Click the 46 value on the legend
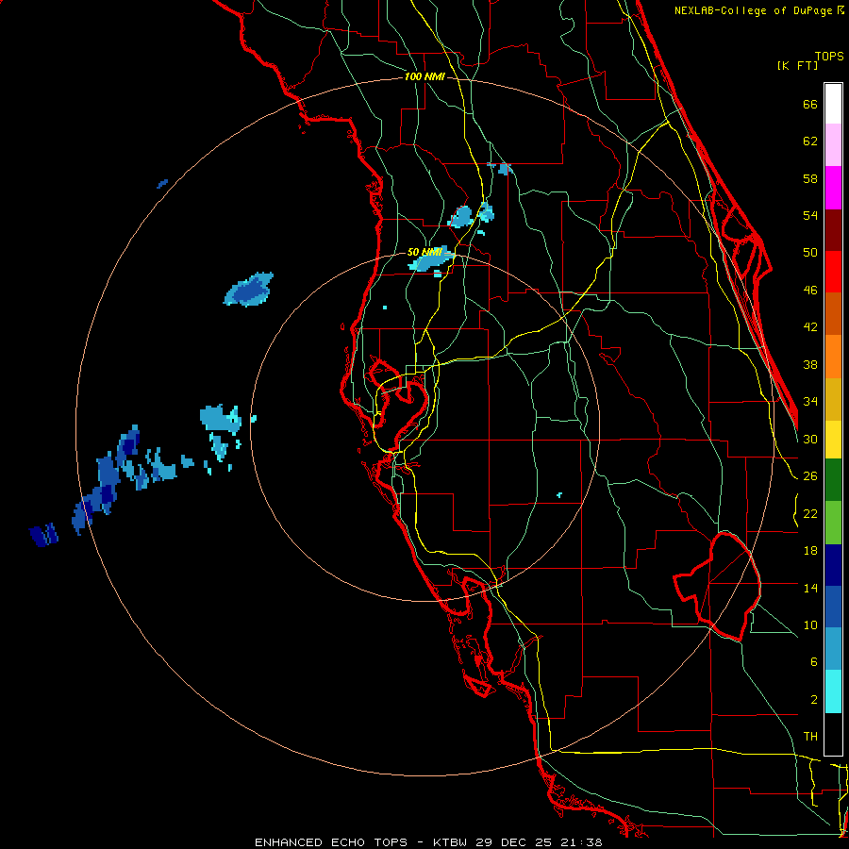 (x=810, y=291)
